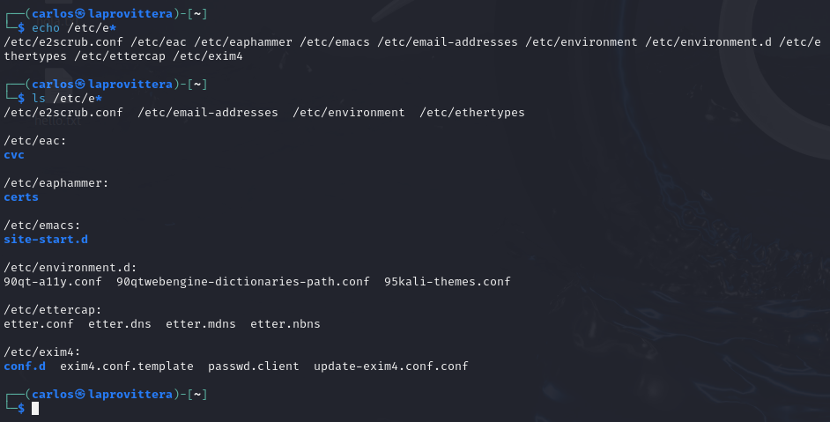Screen dimensions: 830x422
Task: Click 'exim4.conf.template' file name
Action: pos(127,366)
